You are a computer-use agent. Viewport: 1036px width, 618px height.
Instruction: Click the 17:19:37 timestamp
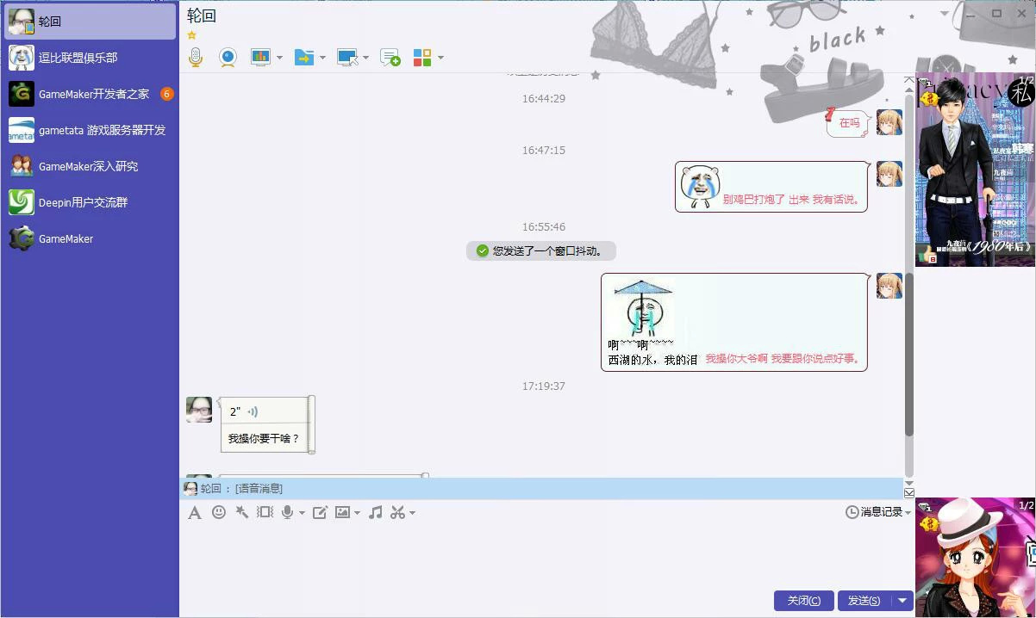coord(543,386)
